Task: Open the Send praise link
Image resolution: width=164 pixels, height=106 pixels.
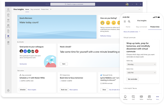Action: click(23, 64)
